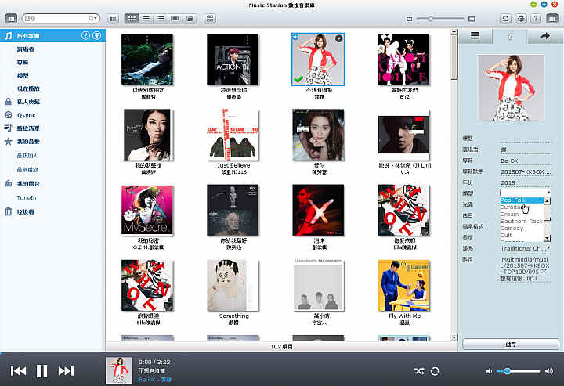Switch to folder view
564x386 pixels.
pos(190,18)
